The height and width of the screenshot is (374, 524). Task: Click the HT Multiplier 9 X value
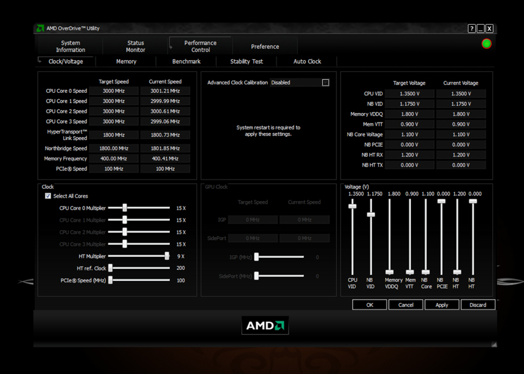(x=181, y=256)
